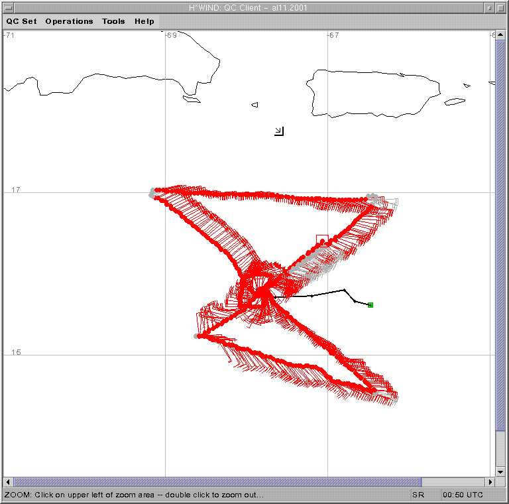Click the arrow cursor marker south of island
The width and height of the screenshot is (509, 504).
279,131
